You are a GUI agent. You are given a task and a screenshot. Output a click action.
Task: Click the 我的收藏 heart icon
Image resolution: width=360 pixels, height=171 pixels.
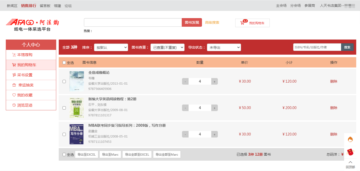coord(14,95)
